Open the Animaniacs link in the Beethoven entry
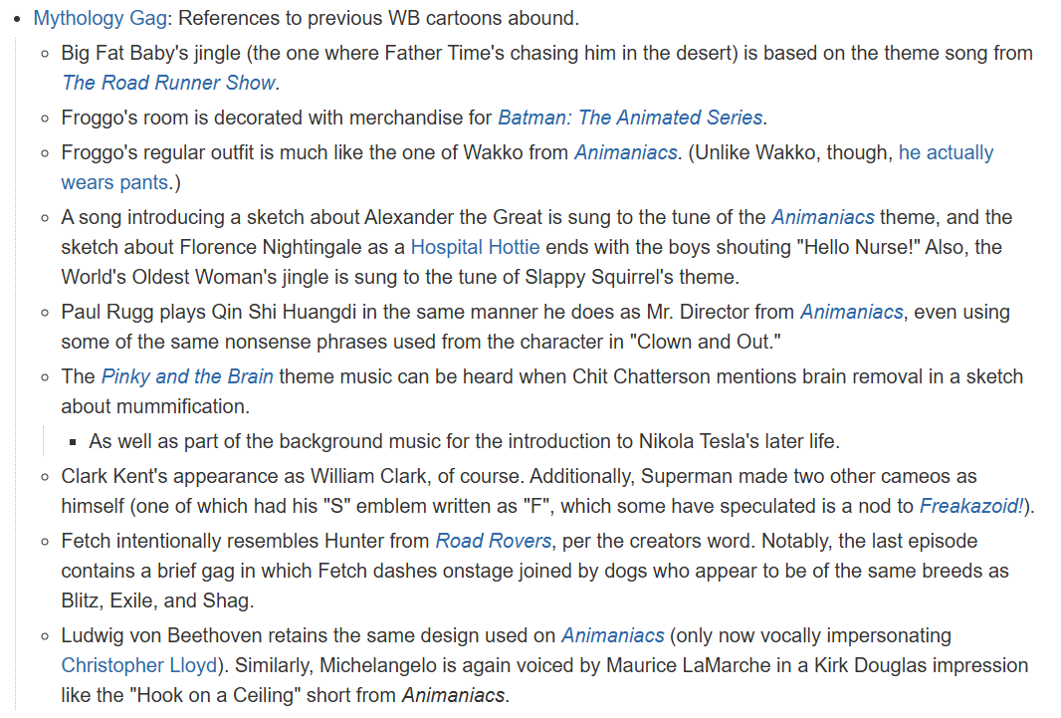Image resolution: width=1061 pixels, height=718 pixels. click(x=612, y=636)
